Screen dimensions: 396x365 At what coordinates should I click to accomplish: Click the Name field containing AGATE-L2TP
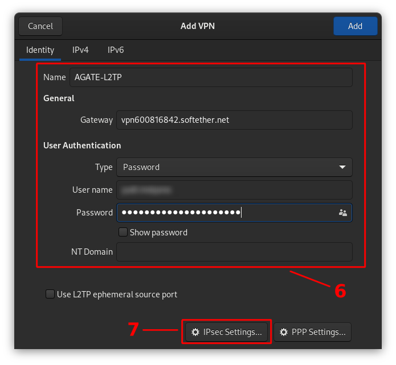pos(211,77)
